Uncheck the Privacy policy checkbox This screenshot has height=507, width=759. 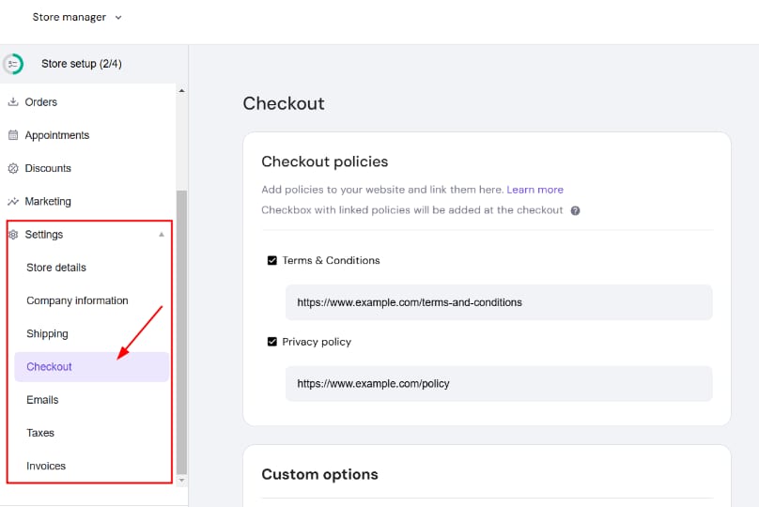click(272, 342)
